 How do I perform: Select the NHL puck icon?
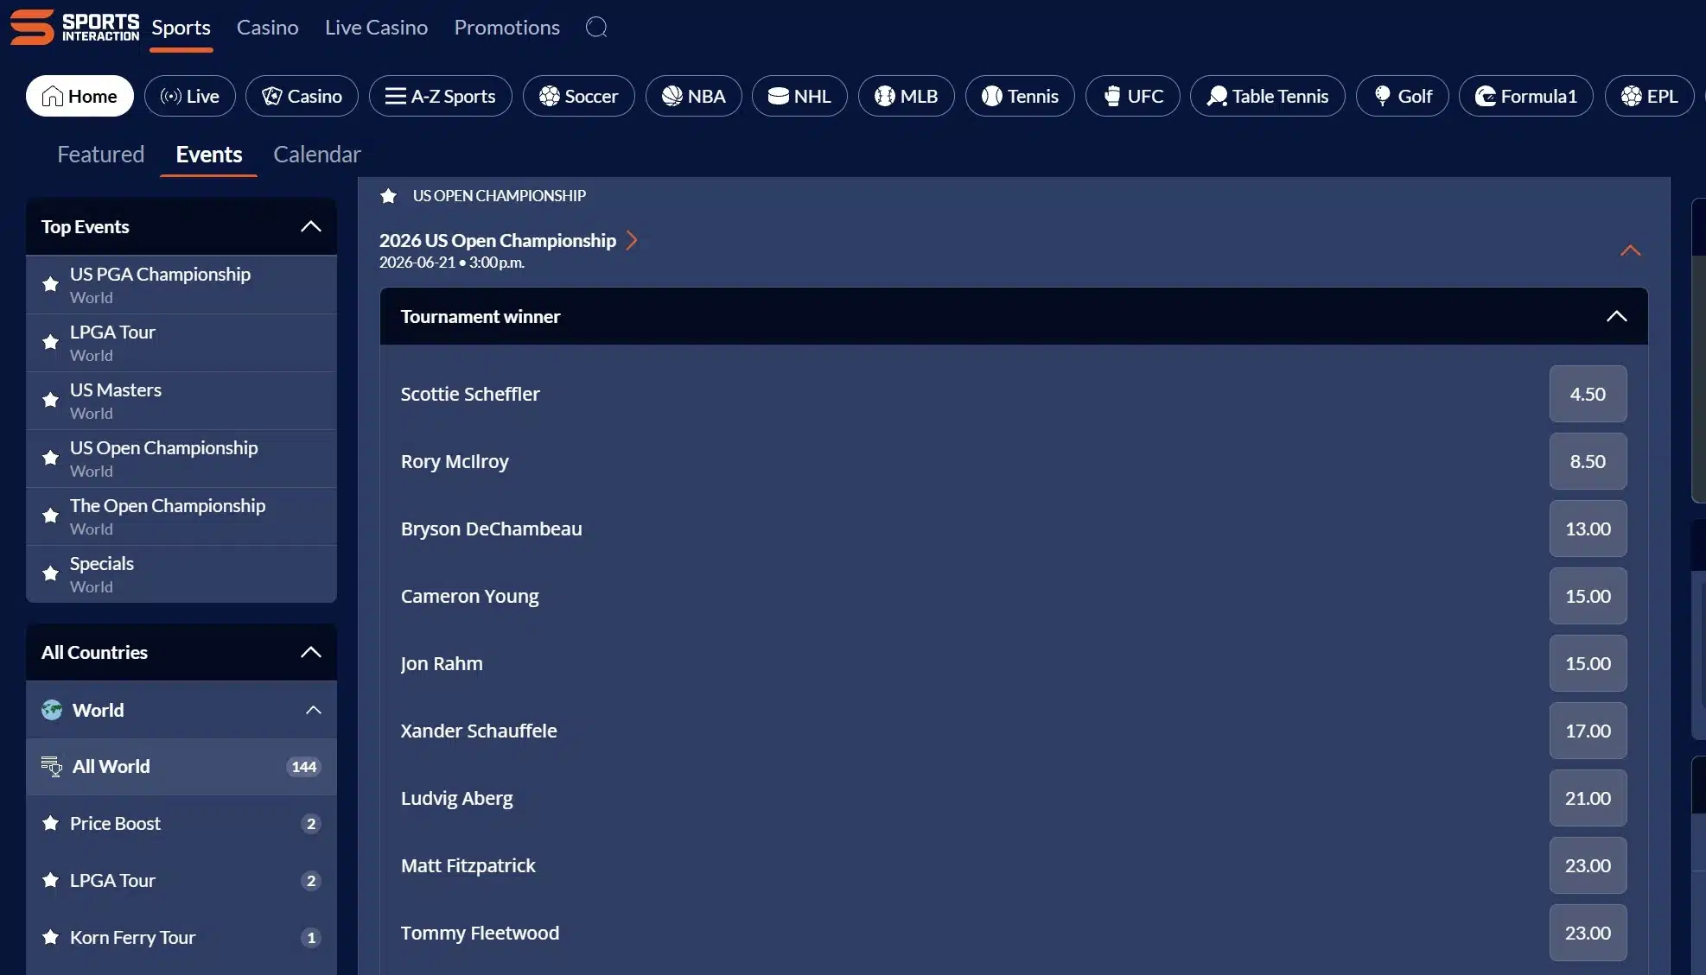tap(778, 96)
